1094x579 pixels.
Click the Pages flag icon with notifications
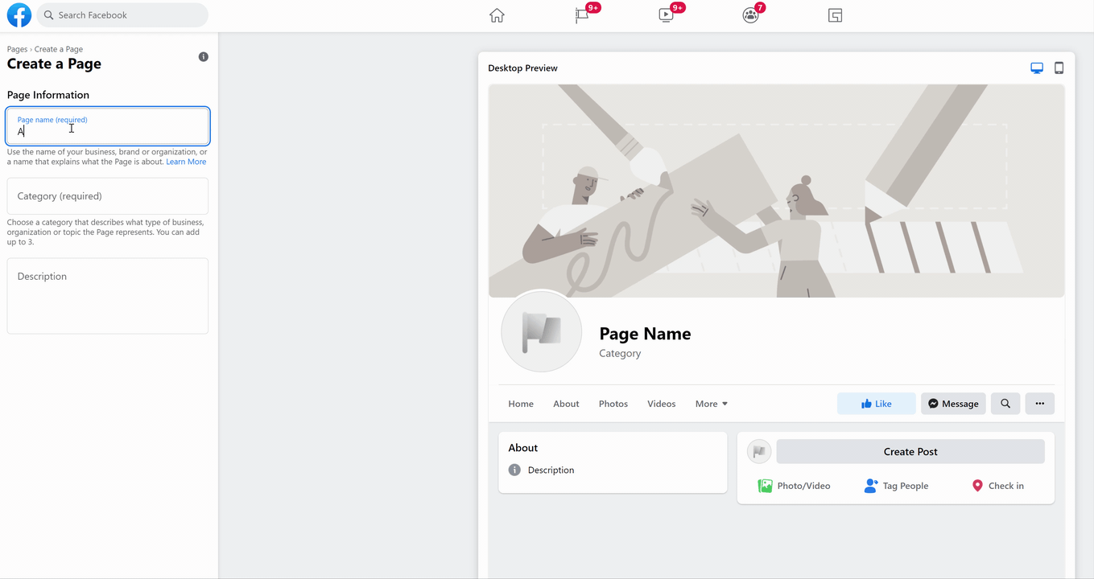[580, 14]
